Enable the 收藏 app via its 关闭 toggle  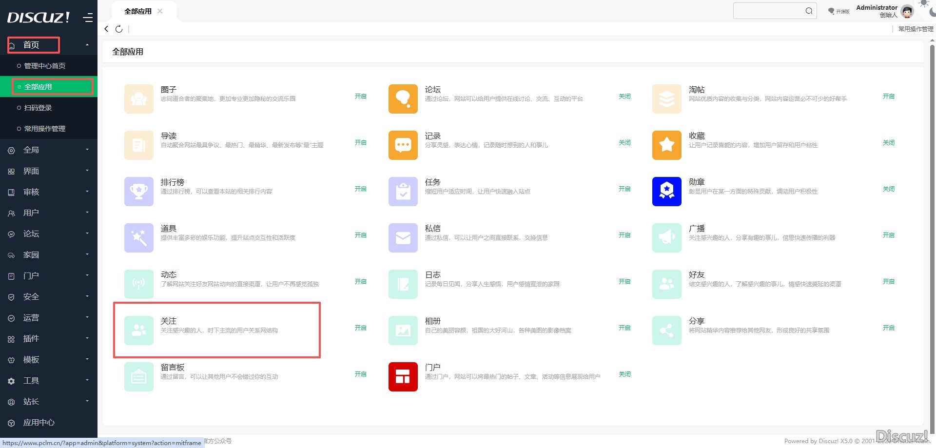(889, 142)
